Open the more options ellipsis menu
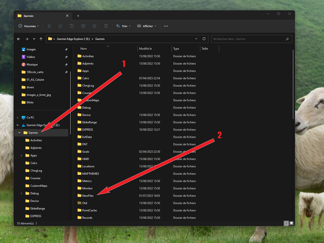The height and width of the screenshot is (243, 324). tap(166, 26)
